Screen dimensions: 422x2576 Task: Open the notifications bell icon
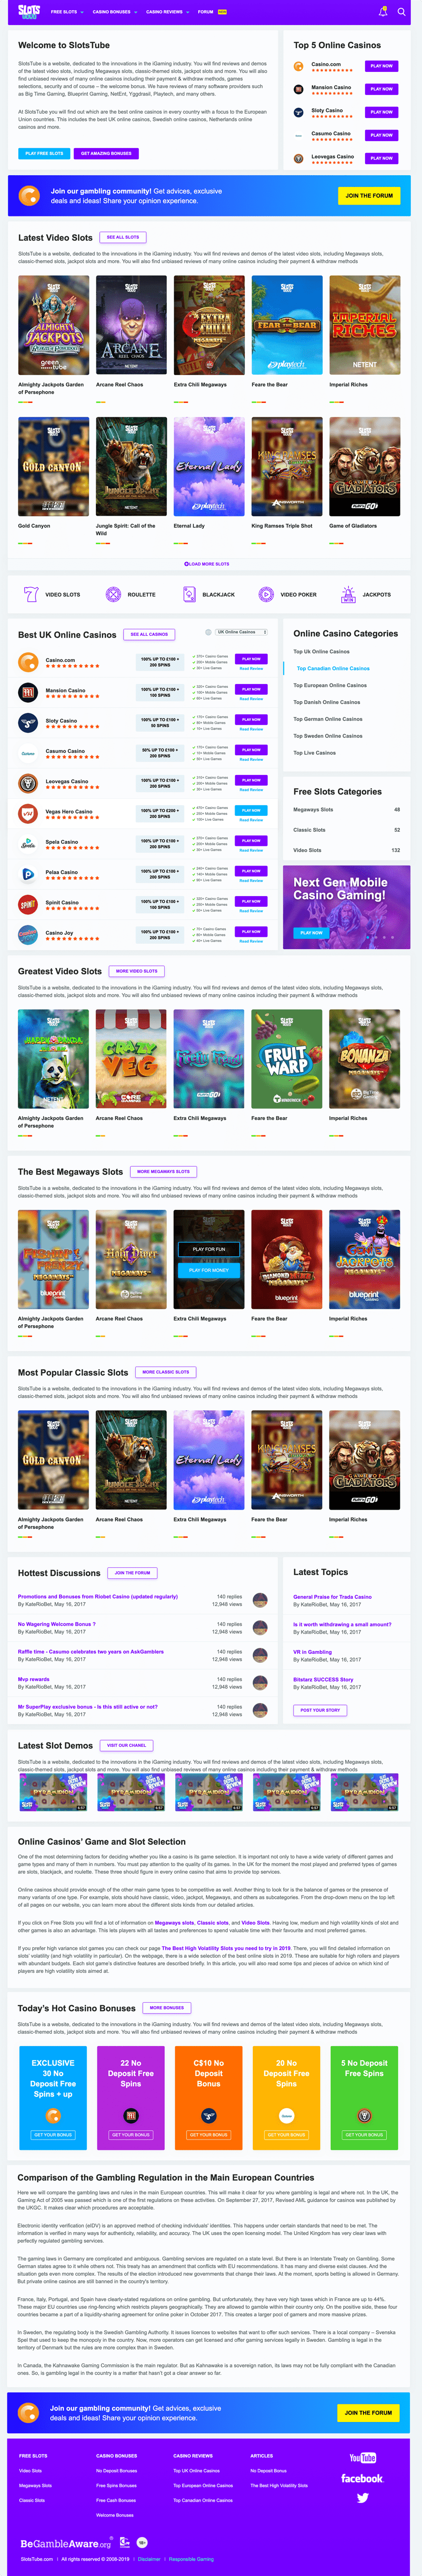(383, 12)
